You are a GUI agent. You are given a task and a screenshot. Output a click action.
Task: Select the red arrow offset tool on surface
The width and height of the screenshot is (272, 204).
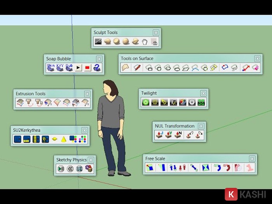pyautogui.click(x=246, y=68)
